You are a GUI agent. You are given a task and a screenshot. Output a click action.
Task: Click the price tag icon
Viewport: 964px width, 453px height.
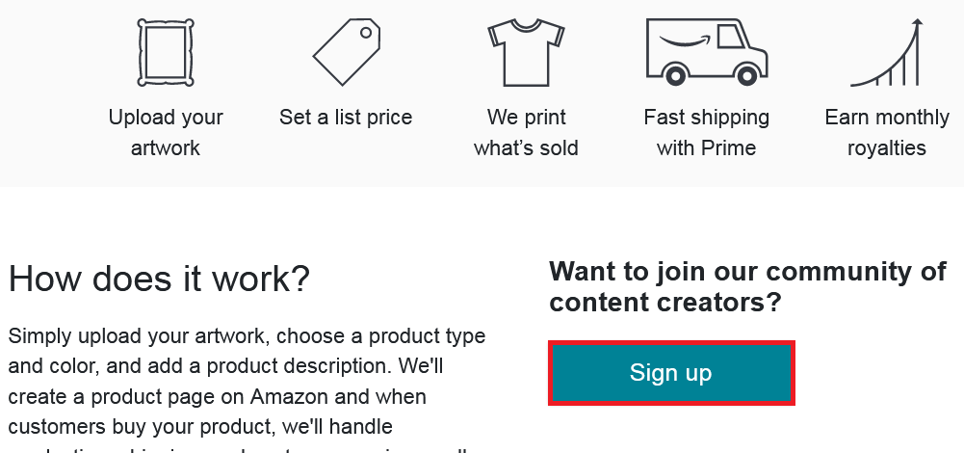click(x=346, y=52)
